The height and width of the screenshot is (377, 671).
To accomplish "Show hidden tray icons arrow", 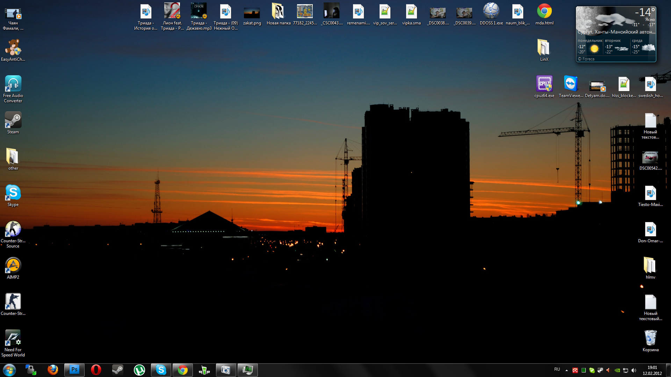I will [567, 370].
